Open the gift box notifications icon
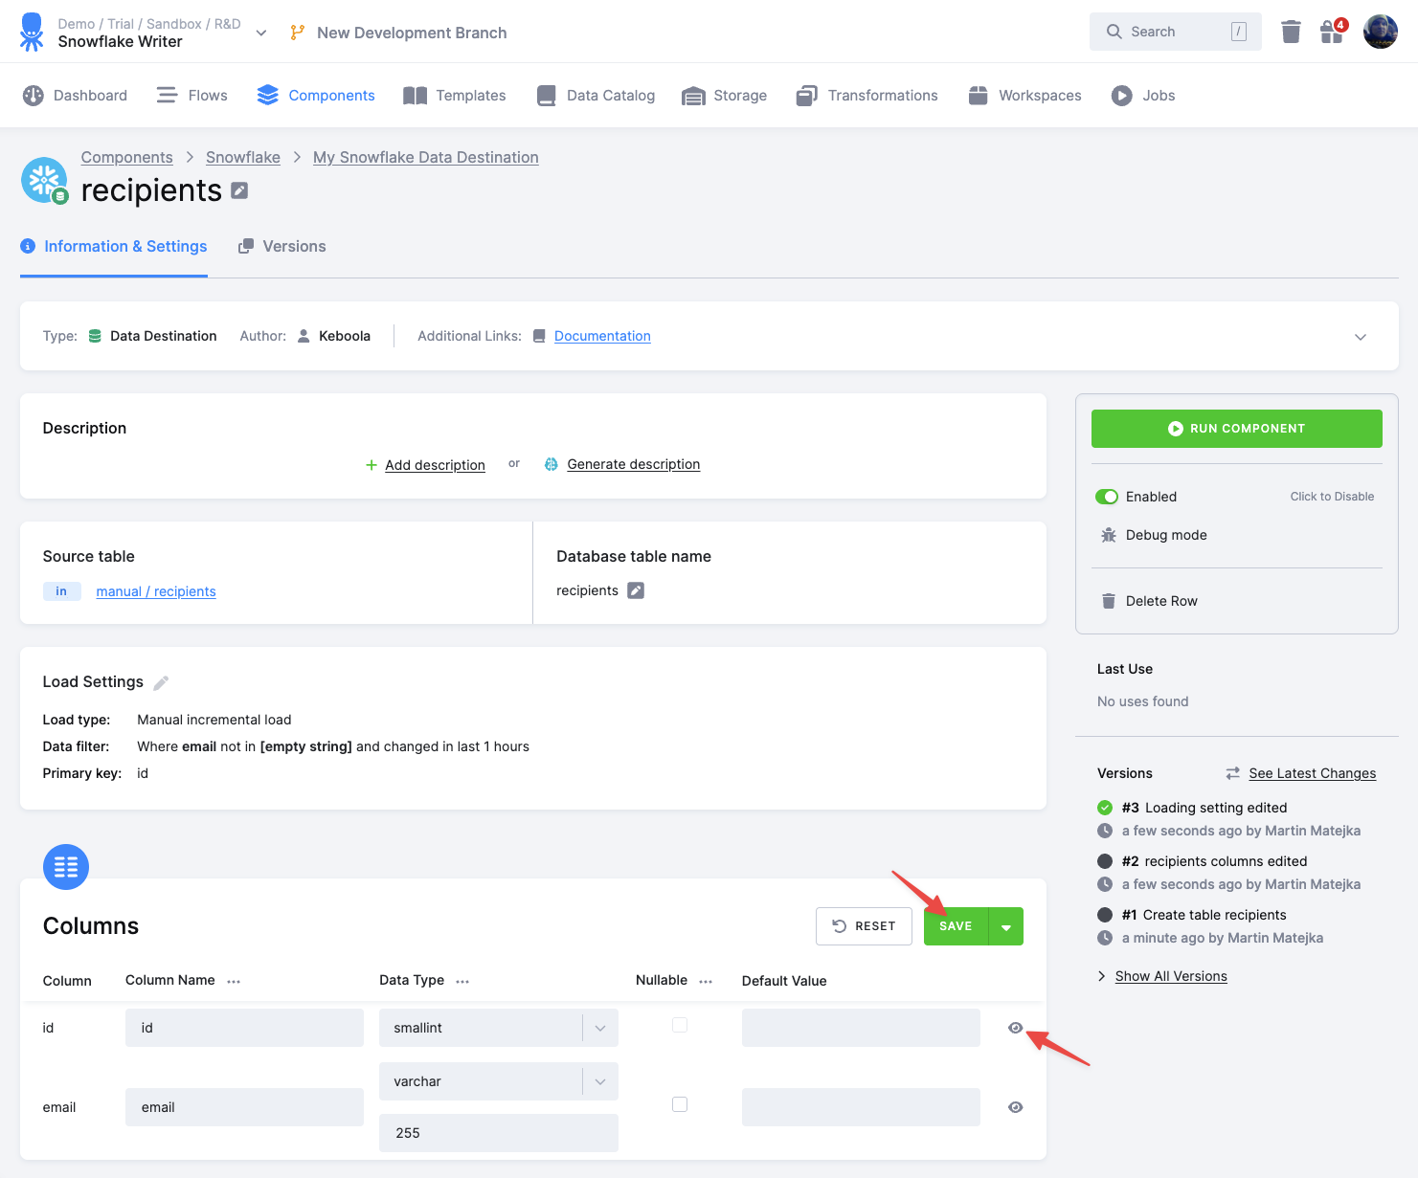Image resolution: width=1418 pixels, height=1178 pixels. pos(1332,32)
